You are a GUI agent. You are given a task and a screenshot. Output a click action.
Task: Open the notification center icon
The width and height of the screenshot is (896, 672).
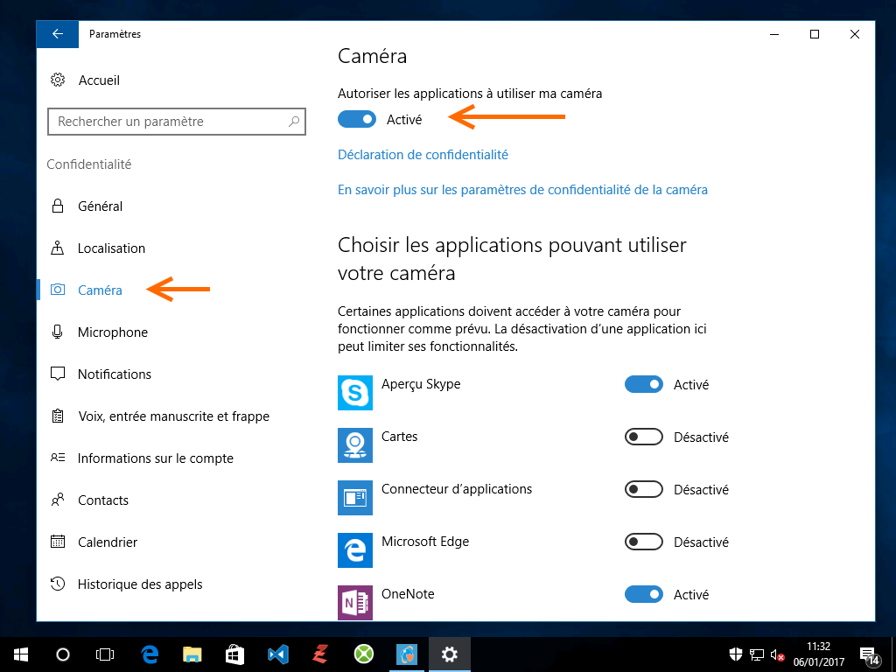pyautogui.click(x=869, y=655)
